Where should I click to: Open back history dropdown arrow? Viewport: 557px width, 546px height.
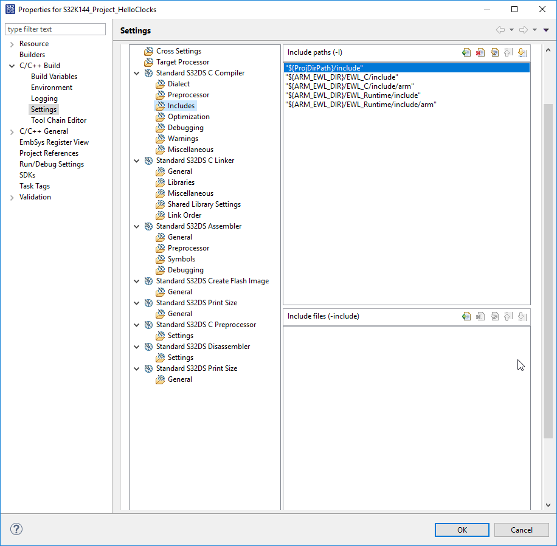pos(511,30)
